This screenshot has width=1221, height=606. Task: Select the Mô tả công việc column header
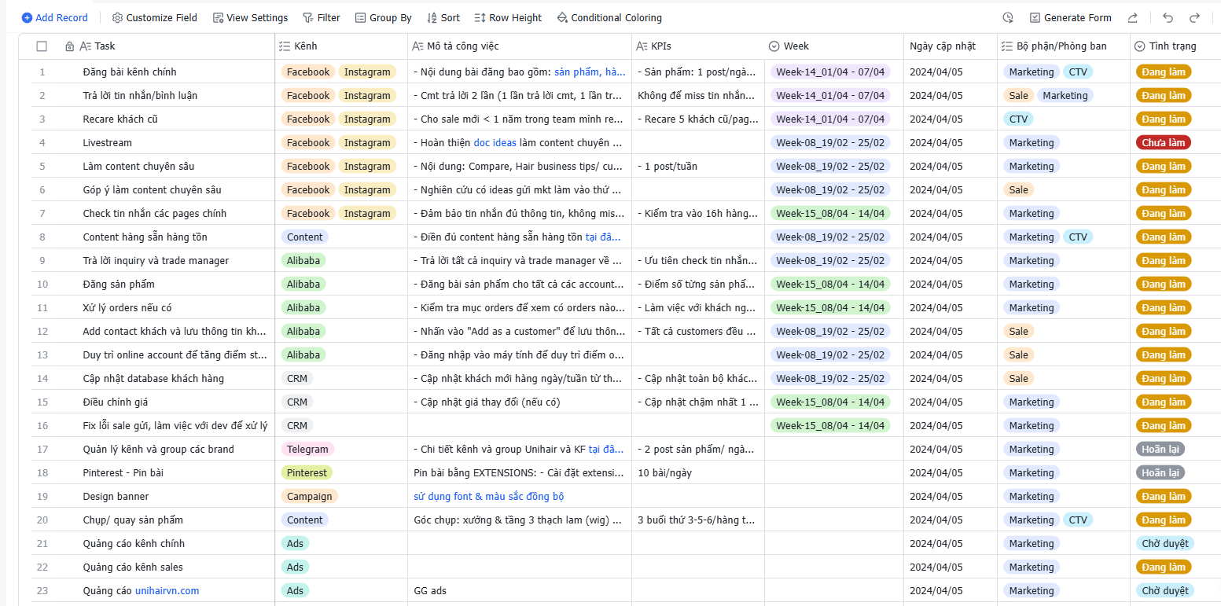[520, 46]
